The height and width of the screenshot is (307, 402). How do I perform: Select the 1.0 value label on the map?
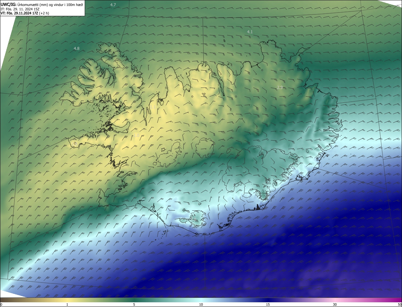(136, 135)
